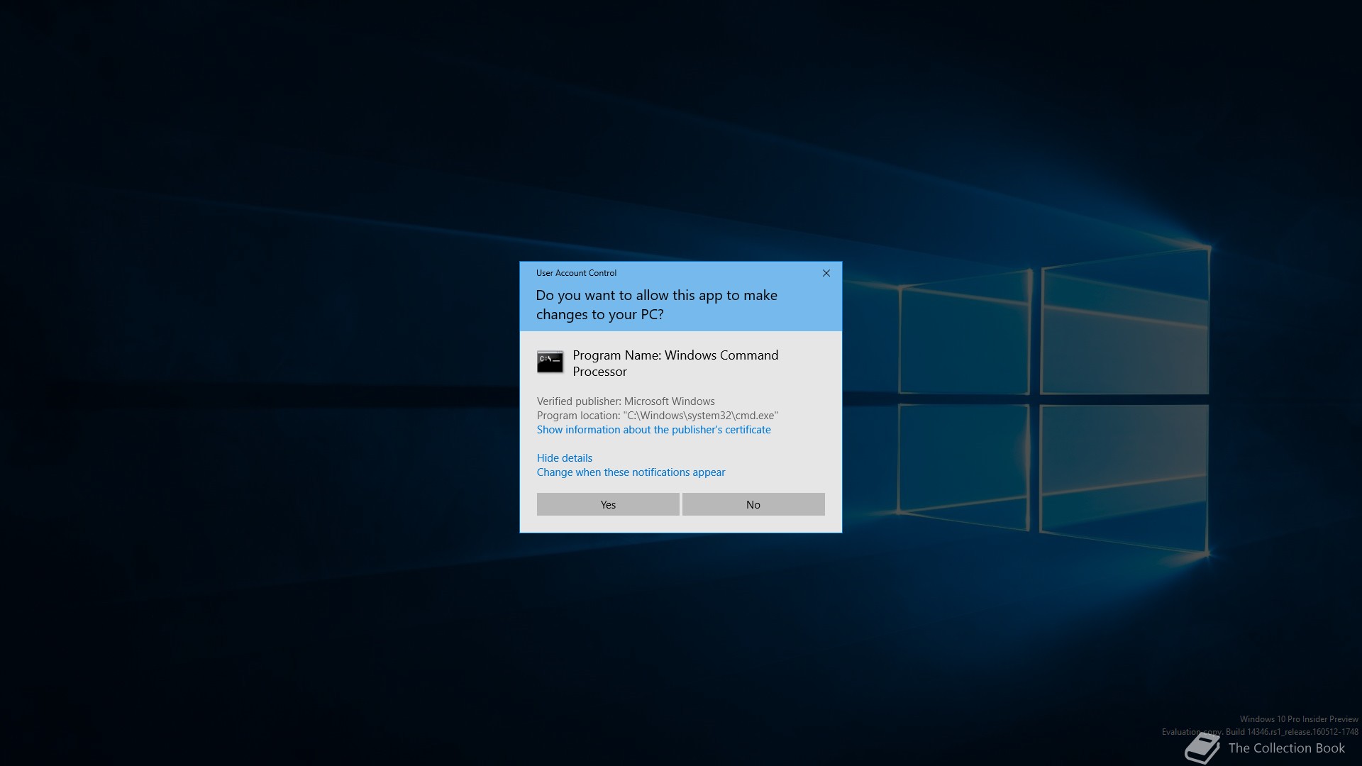Collapse the dialog with Hide details
The image size is (1362, 766).
coord(565,458)
